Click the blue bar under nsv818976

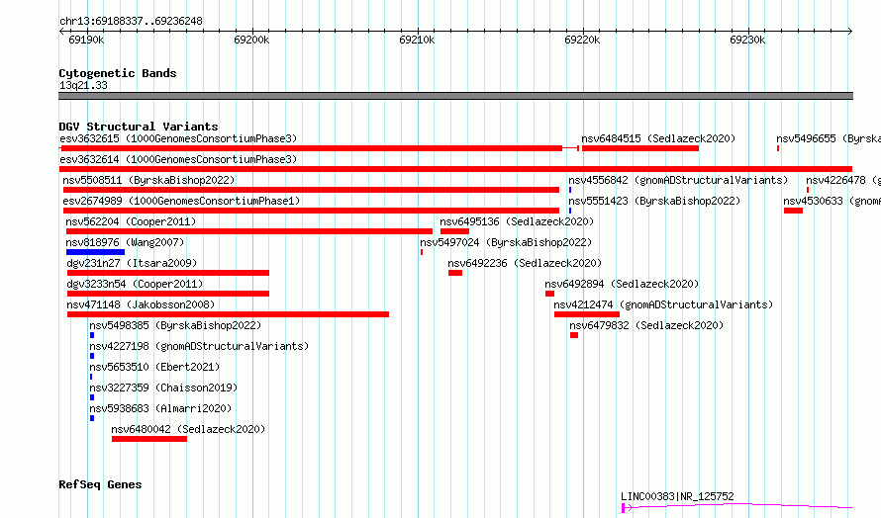pos(95,252)
